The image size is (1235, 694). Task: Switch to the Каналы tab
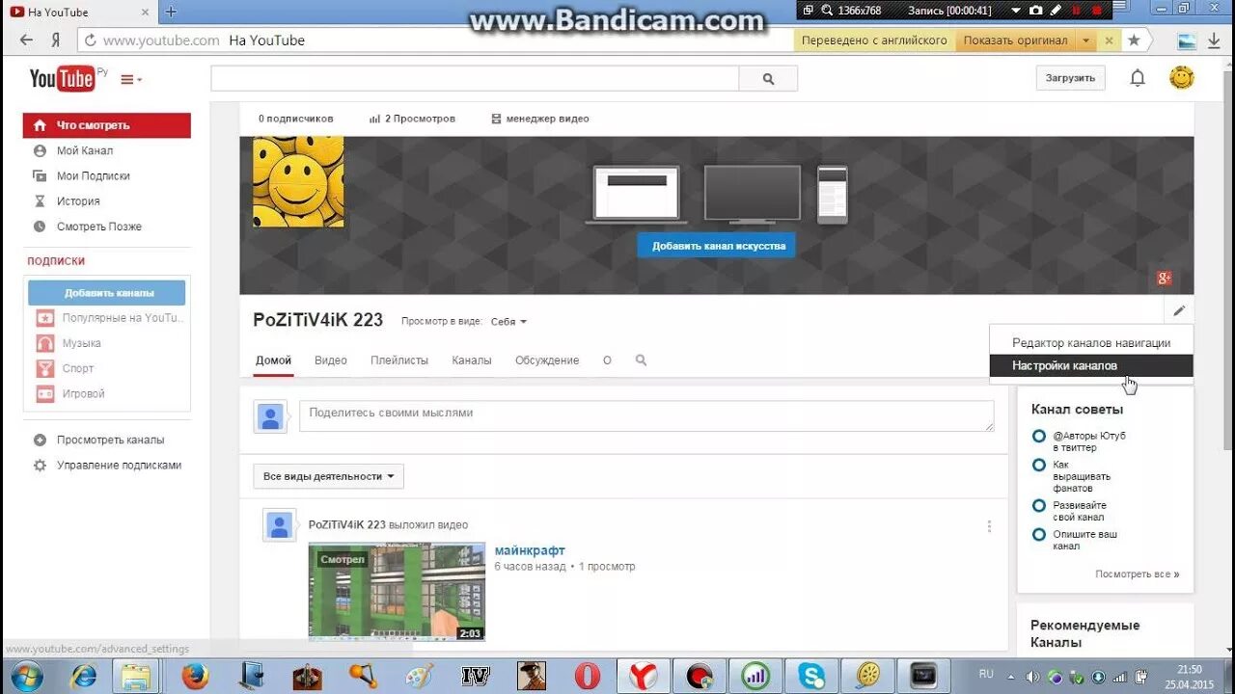pyautogui.click(x=472, y=360)
